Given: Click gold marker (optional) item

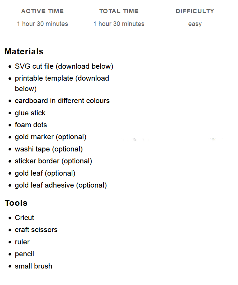Looking at the screenshot, I should (51, 137).
